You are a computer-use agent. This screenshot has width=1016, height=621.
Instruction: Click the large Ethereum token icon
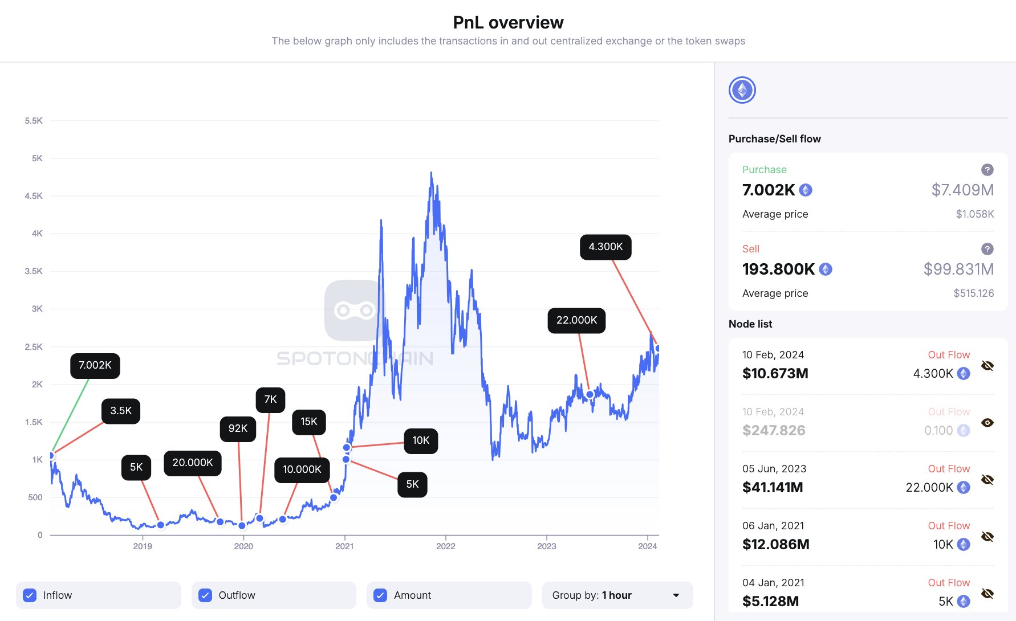pos(742,90)
